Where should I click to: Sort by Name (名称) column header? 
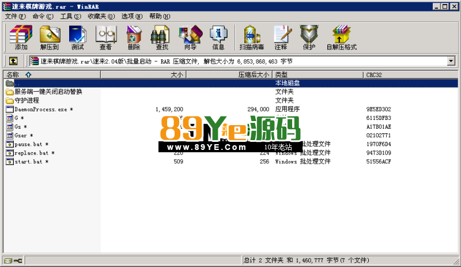click(52, 75)
